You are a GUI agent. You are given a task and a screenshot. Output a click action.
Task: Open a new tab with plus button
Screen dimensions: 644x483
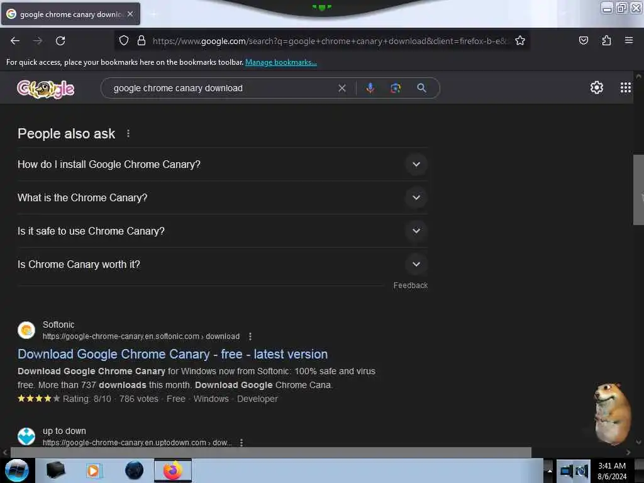coord(153,14)
